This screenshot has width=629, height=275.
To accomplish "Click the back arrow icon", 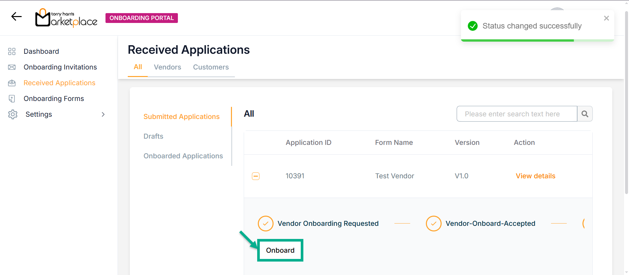I will (16, 17).
